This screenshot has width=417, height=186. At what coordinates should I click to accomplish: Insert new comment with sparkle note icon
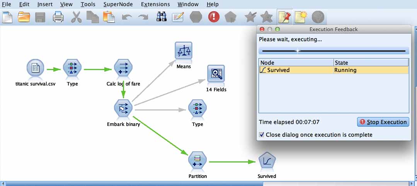tap(301, 17)
